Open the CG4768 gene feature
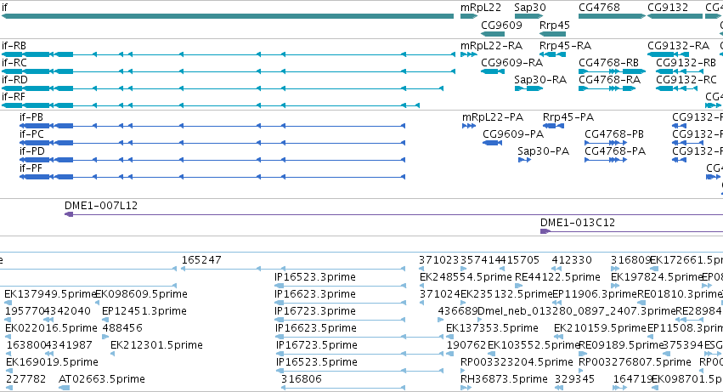 612,16
